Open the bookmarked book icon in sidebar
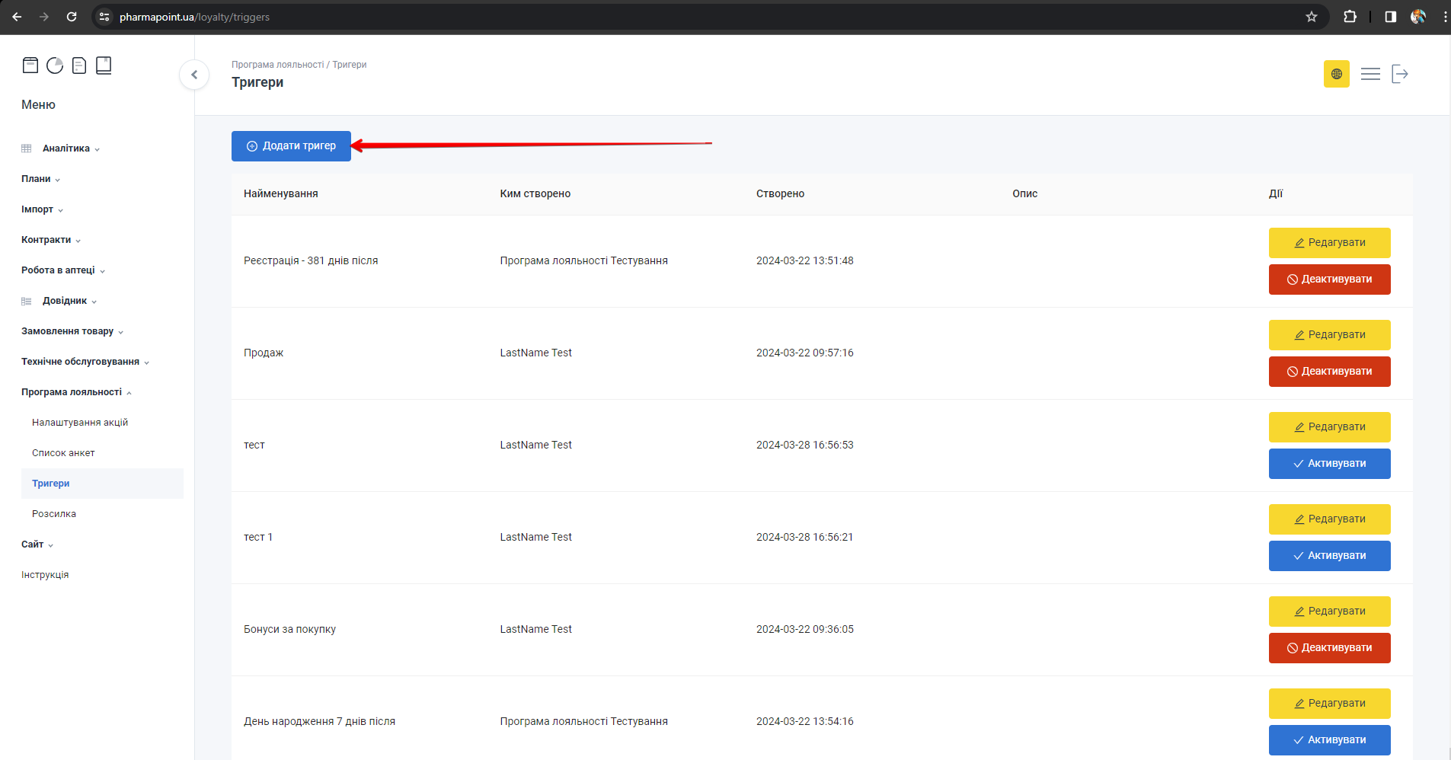 coord(104,65)
